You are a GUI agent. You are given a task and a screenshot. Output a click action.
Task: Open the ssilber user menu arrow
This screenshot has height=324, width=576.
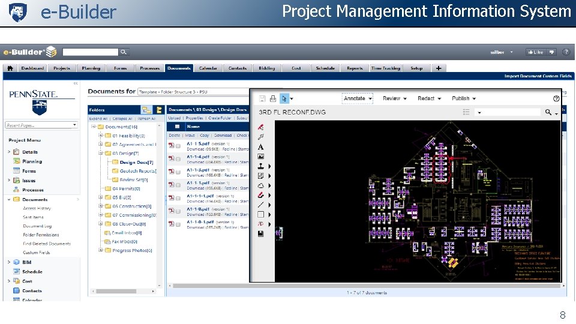point(511,52)
